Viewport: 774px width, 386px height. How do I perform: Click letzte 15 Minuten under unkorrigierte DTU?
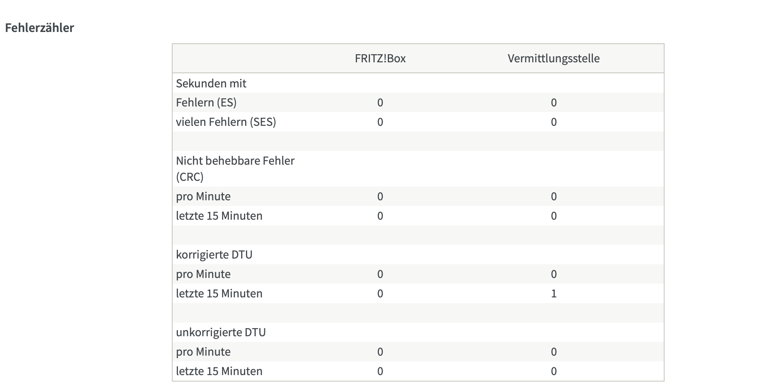pos(219,371)
